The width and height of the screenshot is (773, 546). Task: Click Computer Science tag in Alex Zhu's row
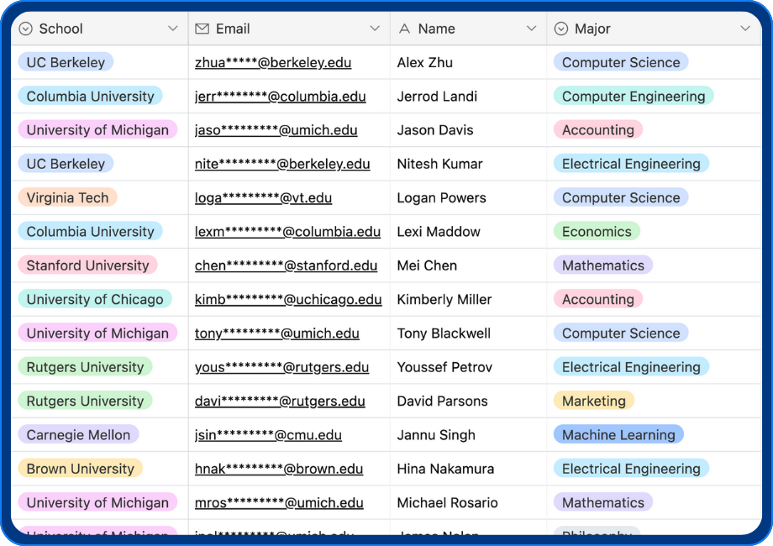pos(621,62)
